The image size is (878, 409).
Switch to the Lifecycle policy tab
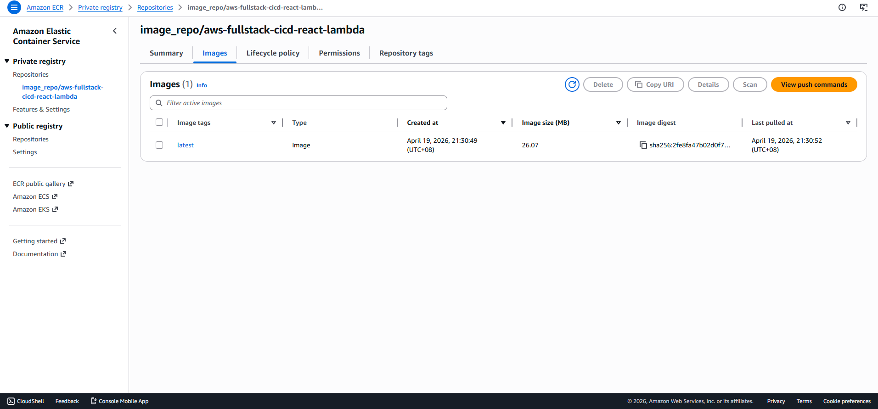point(273,53)
